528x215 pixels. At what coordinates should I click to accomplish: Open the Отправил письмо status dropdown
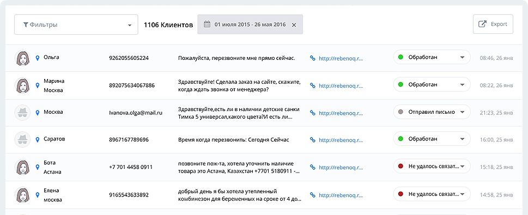coord(432,112)
